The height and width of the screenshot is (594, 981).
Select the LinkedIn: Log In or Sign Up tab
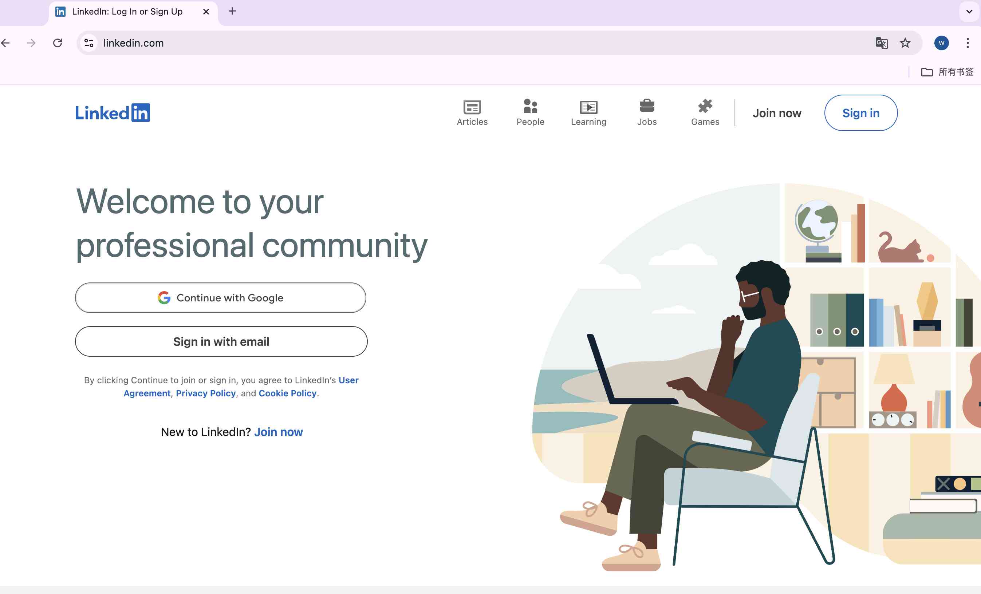[133, 12]
